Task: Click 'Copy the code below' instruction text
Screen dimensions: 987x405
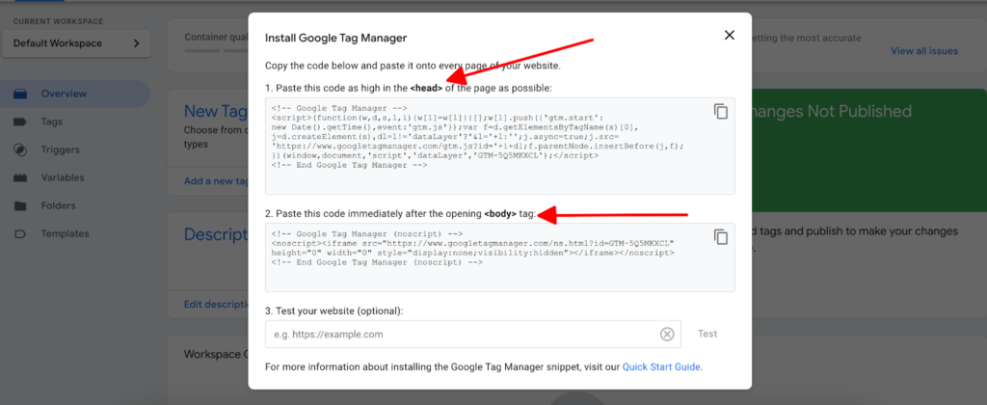Action: coord(413,66)
